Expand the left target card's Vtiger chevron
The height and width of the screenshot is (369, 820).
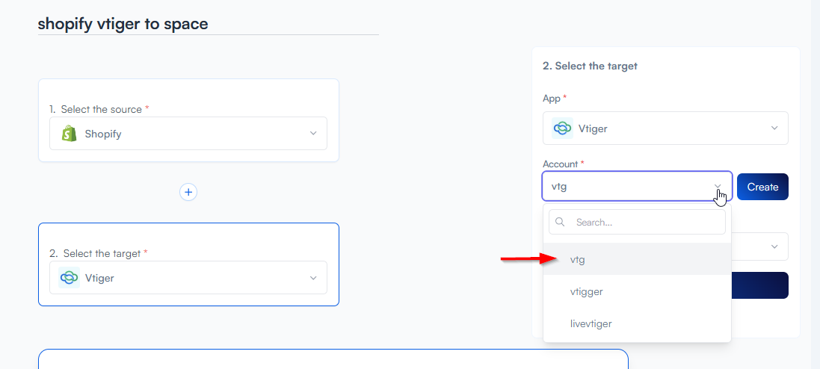click(x=313, y=278)
